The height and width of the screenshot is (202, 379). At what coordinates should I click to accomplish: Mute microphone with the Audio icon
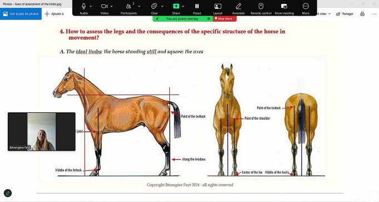coord(83,6)
